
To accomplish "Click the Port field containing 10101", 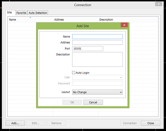I will tap(87, 49).
